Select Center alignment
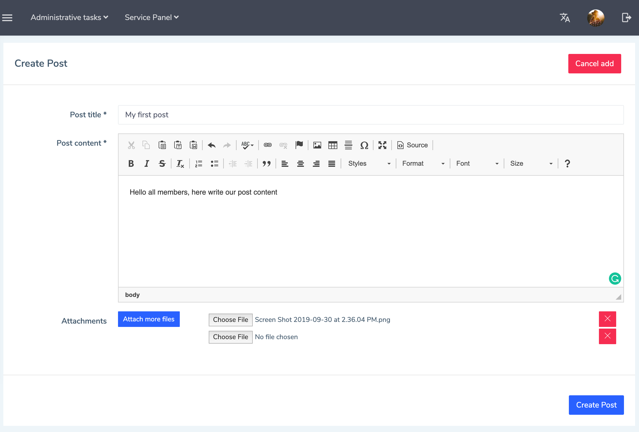The width and height of the screenshot is (639, 432). pos(300,163)
